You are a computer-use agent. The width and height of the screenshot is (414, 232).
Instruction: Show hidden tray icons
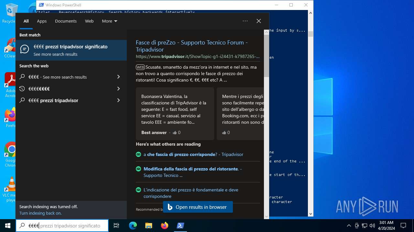pos(349,226)
